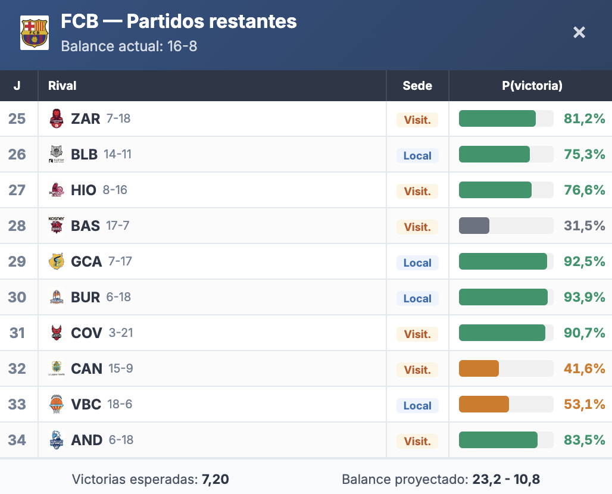The height and width of the screenshot is (494, 612).
Task: Click the BLB team logo
Action: pyautogui.click(x=56, y=154)
